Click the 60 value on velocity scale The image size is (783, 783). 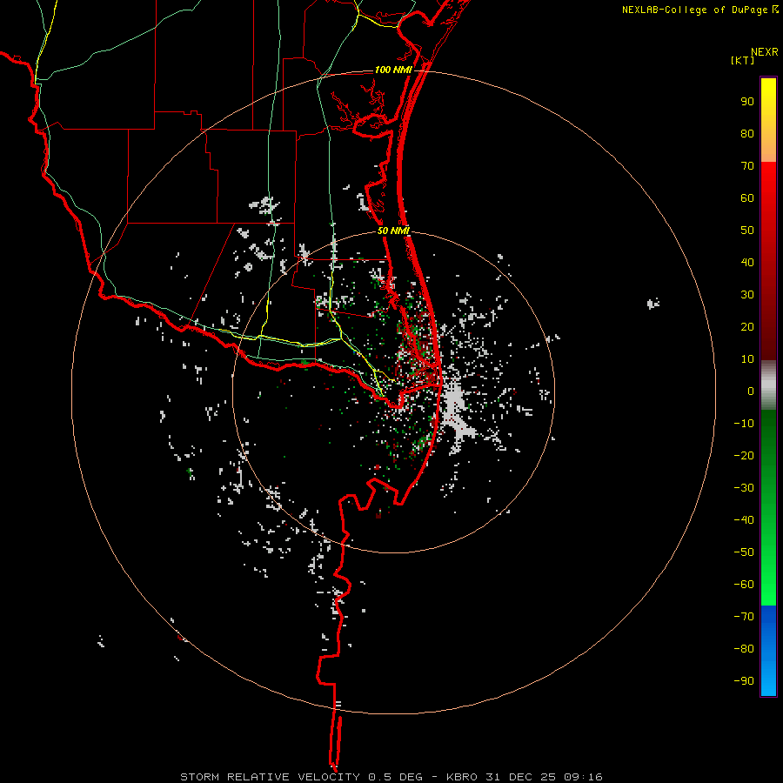[x=747, y=198]
